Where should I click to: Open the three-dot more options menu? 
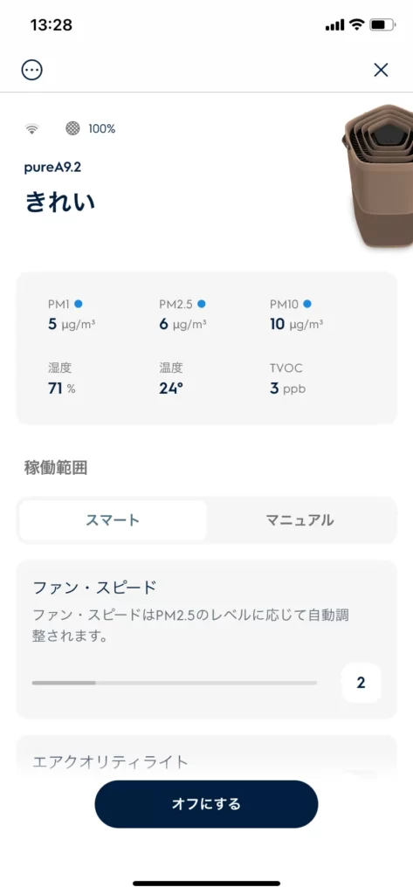pos(32,70)
